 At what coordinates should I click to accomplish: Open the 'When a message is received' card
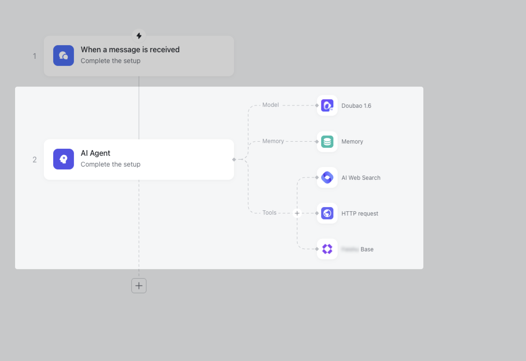(139, 56)
